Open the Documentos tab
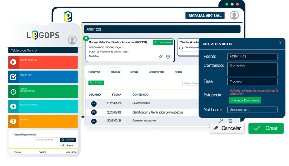 [156, 72]
